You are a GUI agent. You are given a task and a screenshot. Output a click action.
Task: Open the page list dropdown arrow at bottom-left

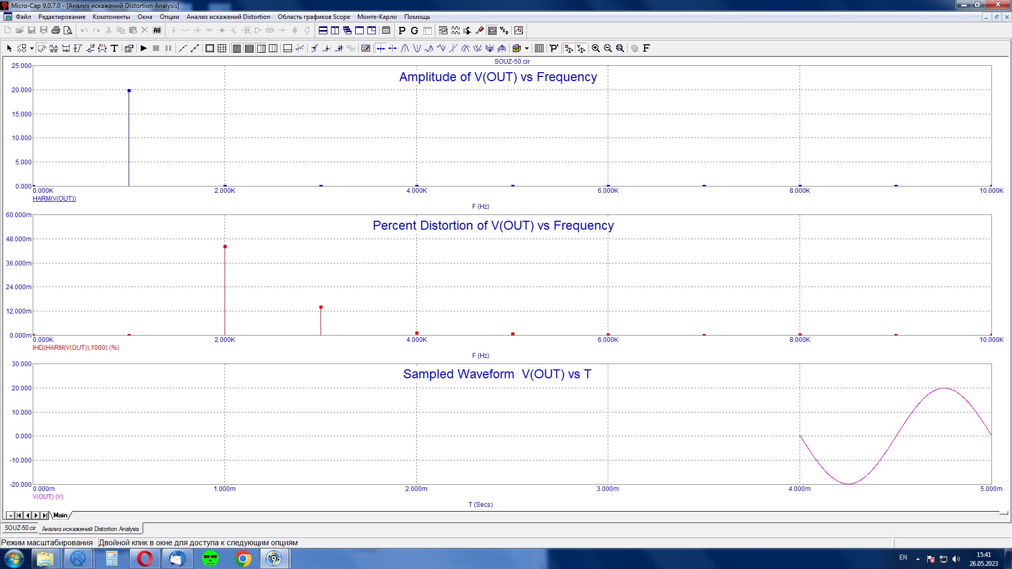click(10, 515)
